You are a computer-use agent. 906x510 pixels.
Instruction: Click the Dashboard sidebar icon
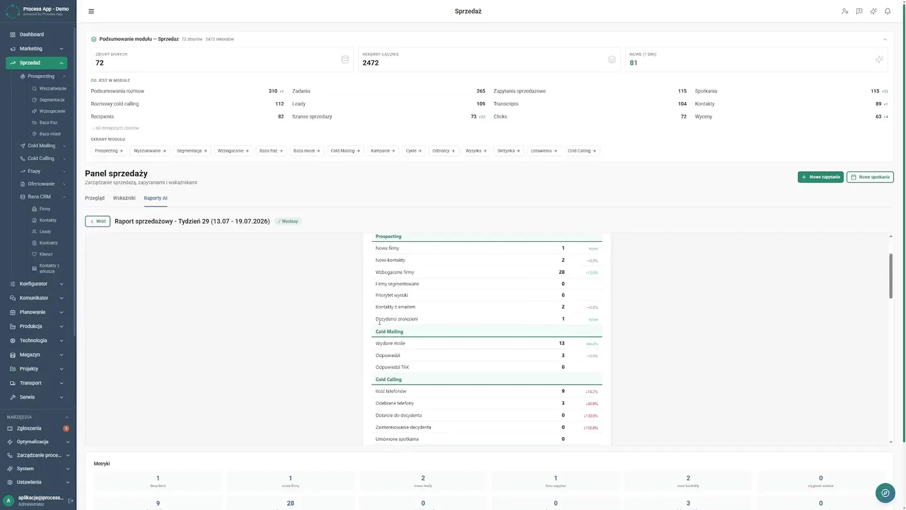coord(13,35)
